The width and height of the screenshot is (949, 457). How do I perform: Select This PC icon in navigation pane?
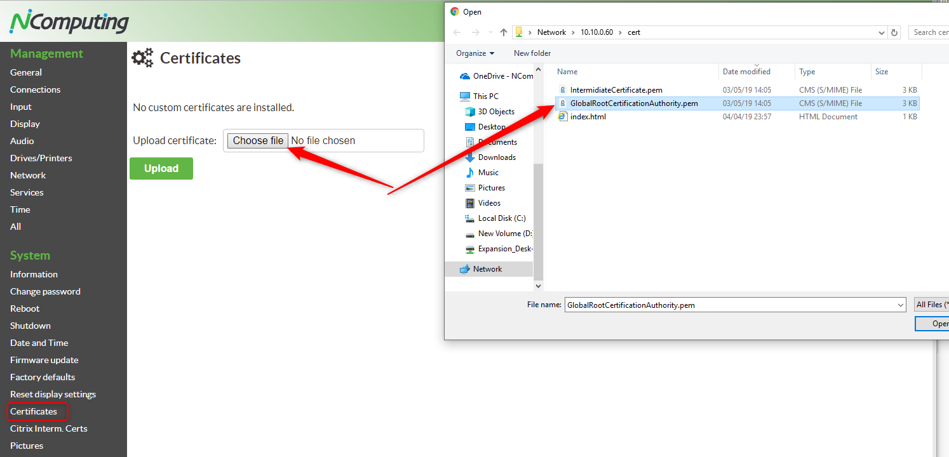[x=465, y=96]
